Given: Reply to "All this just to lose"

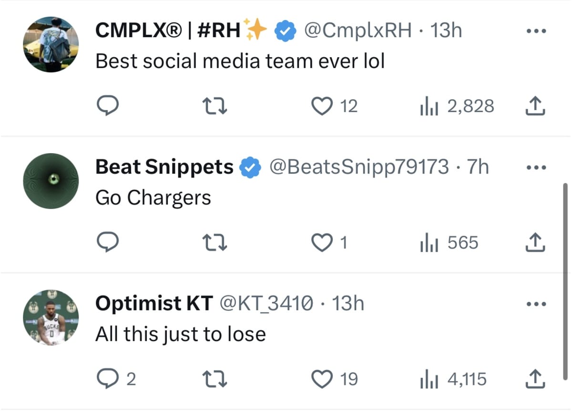Looking at the screenshot, I should [x=107, y=379].
